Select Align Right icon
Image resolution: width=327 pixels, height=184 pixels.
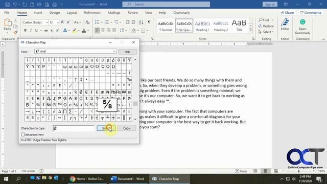click(108, 31)
